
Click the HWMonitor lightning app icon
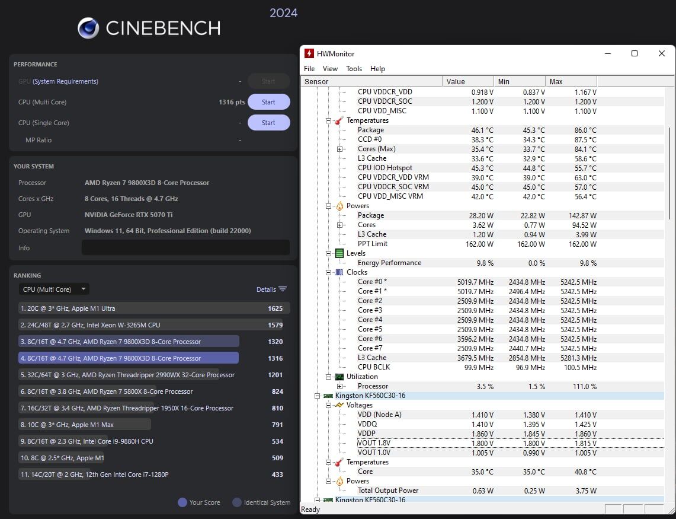click(x=309, y=53)
